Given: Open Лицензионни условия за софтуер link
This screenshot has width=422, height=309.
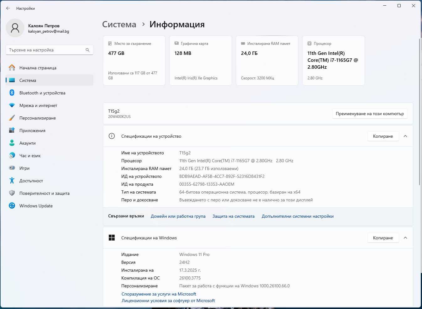Looking at the screenshot, I should (x=168, y=301).
